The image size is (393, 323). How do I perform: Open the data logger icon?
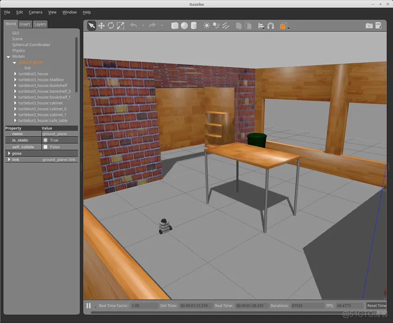point(379,25)
